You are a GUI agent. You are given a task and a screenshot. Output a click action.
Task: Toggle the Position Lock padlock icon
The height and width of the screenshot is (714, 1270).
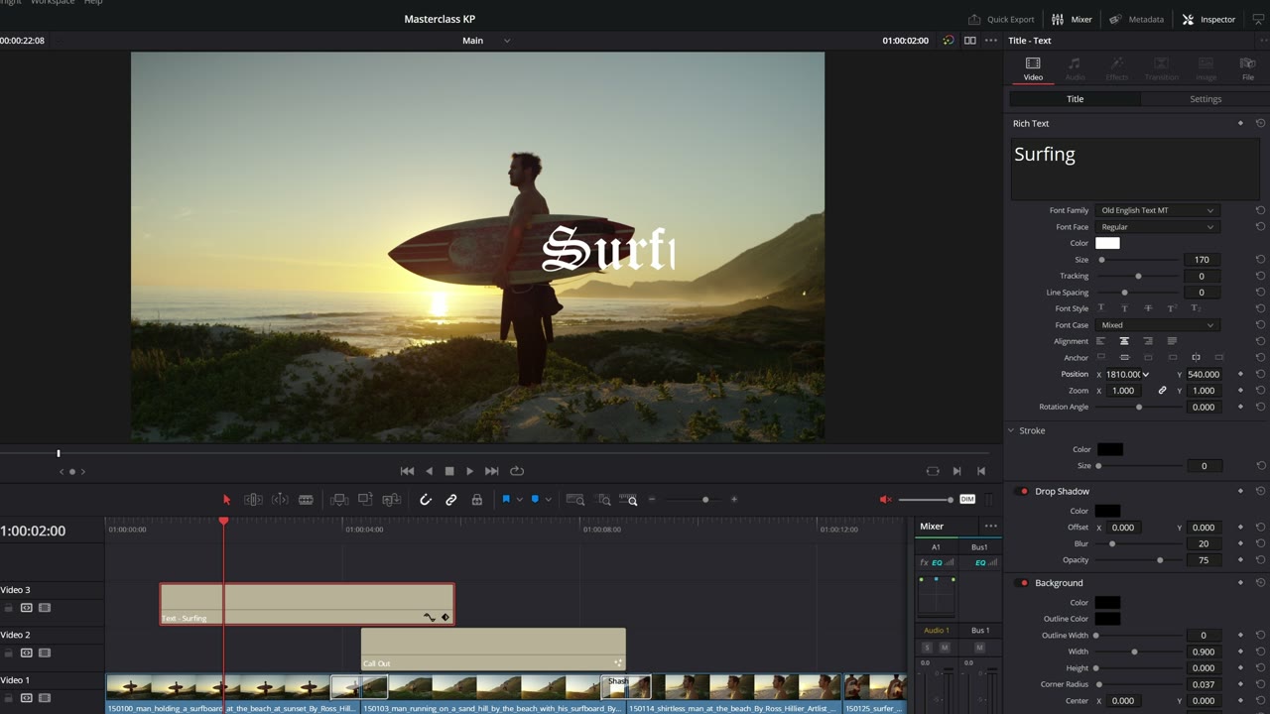[x=477, y=500]
